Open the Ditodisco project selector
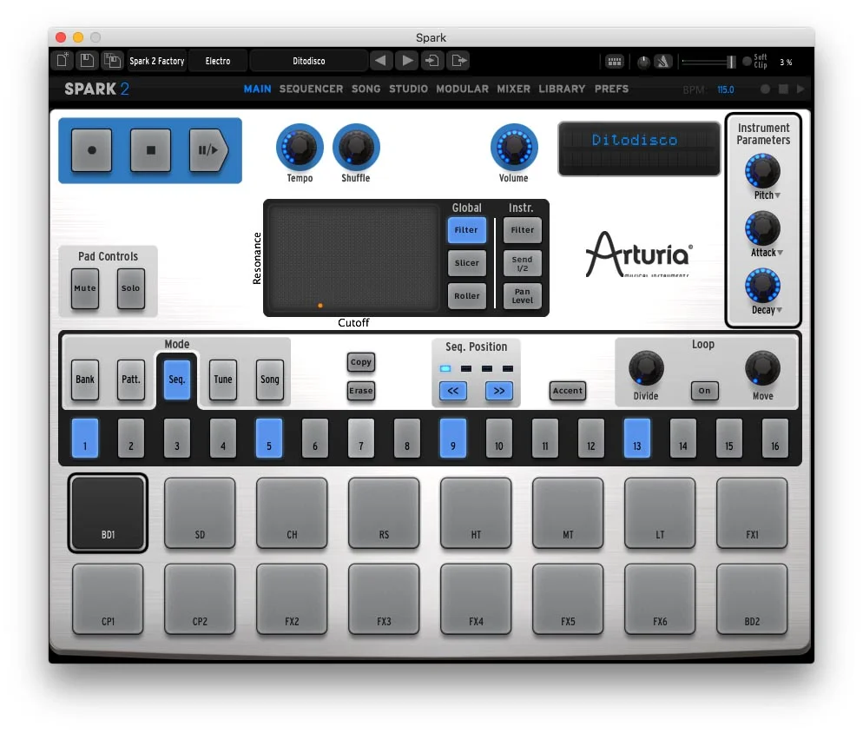This screenshot has height=733, width=863. (309, 61)
